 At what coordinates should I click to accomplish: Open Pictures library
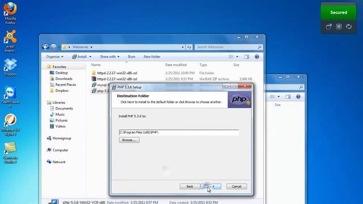61,121
